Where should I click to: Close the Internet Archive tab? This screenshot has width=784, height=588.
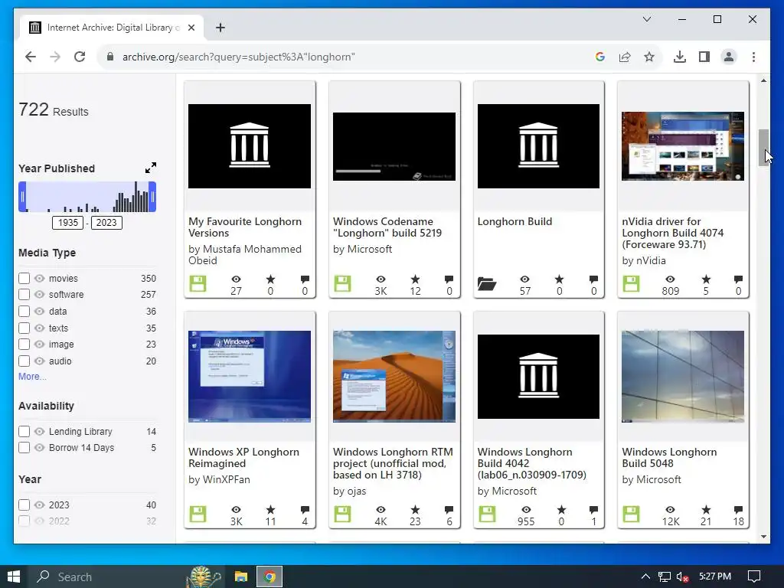pos(191,28)
